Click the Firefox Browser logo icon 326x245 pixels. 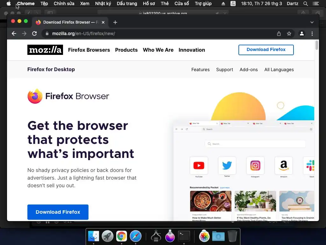[x=35, y=96]
